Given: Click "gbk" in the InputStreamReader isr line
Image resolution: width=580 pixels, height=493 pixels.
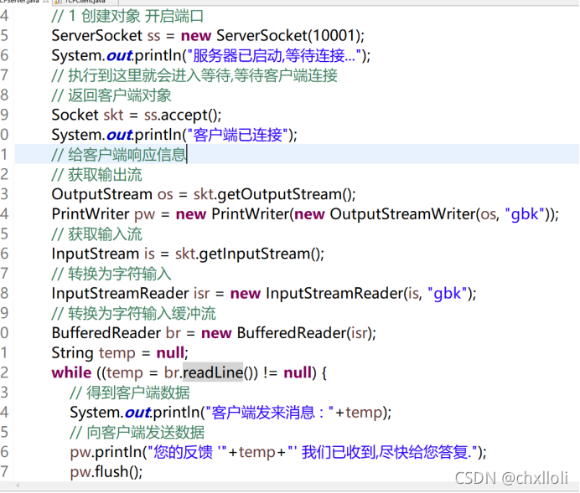Looking at the screenshot, I should click(x=448, y=294).
